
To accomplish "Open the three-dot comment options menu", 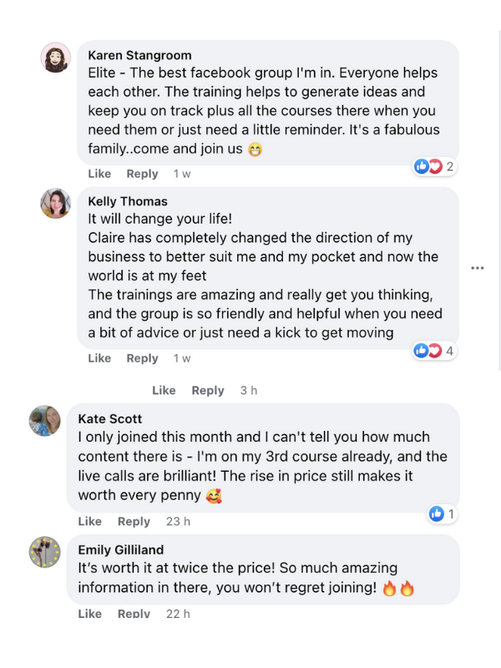I will (478, 268).
